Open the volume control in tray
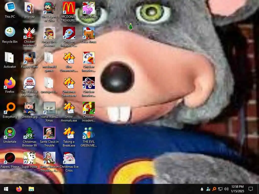Image resolution: width=259 pixels, height=194 pixels. coord(226,189)
